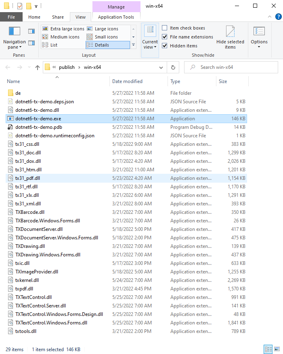Navigate to publish in the breadcrumb
The width and height of the screenshot is (283, 354).
click(x=67, y=67)
